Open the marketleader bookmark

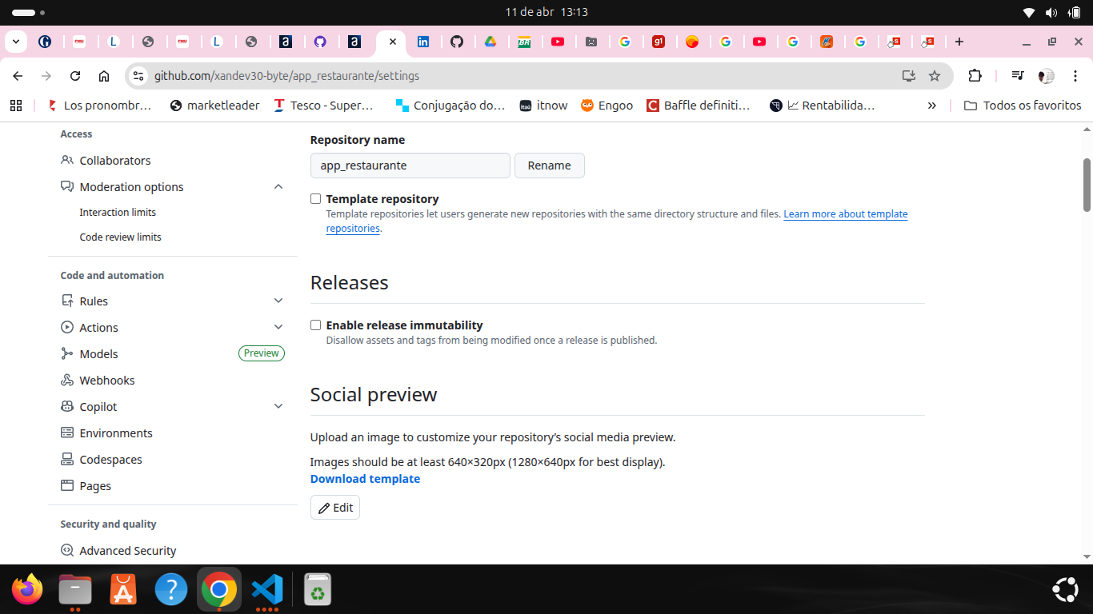click(215, 106)
